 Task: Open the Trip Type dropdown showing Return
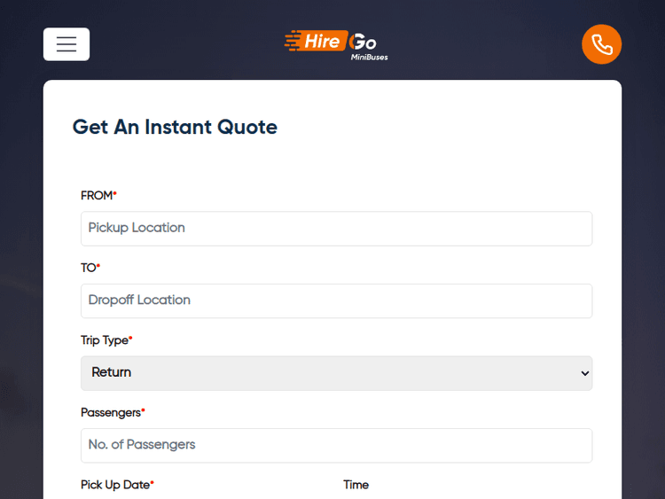tap(336, 373)
